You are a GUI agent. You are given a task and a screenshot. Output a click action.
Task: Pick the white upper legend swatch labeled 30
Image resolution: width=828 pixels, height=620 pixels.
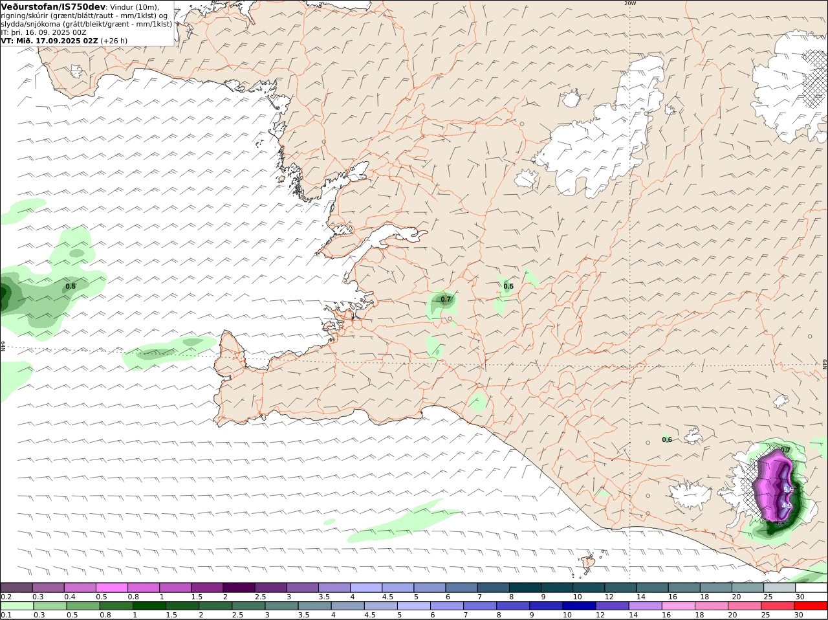click(812, 587)
